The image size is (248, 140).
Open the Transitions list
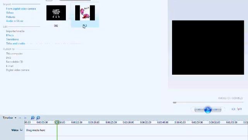(x=12, y=39)
